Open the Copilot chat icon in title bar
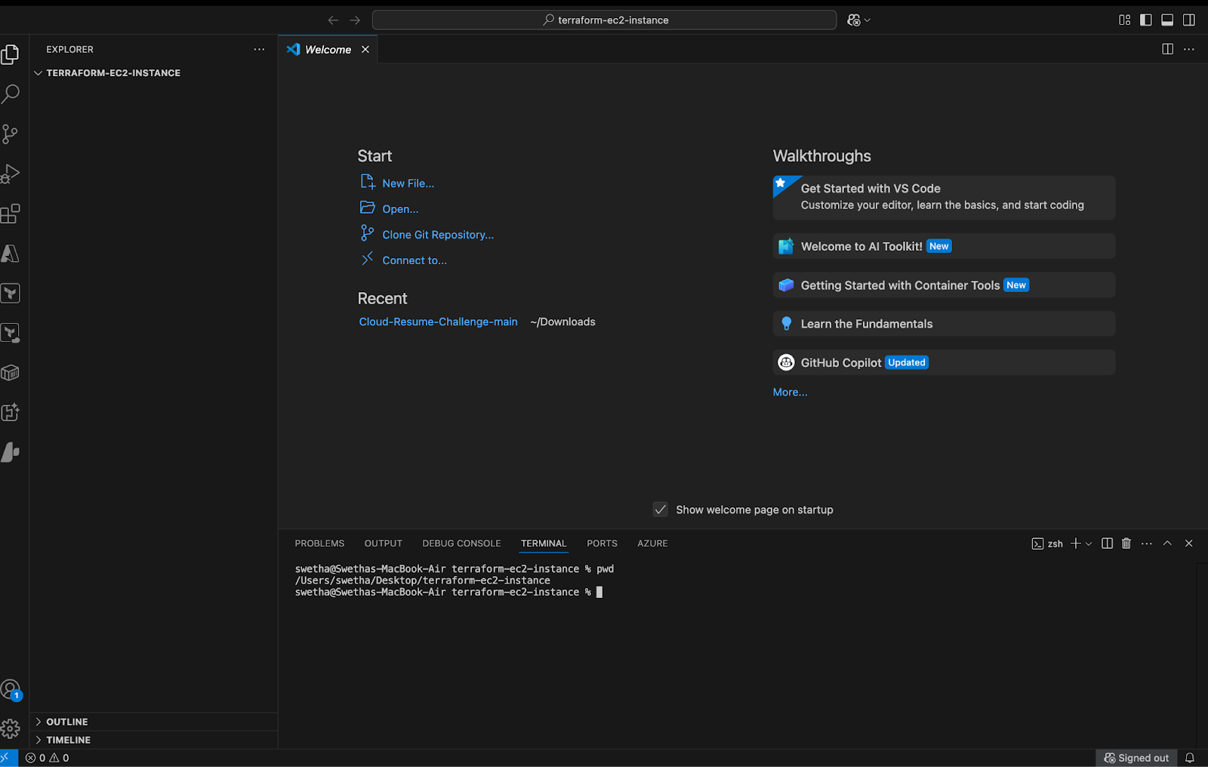The width and height of the screenshot is (1208, 767). click(x=854, y=20)
